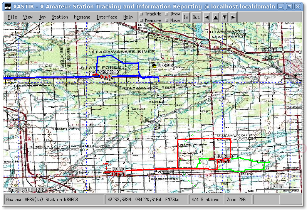Click the 0km/h speed label
Image resolution: width=307 pixels, height=210 pixels.
tap(106, 77)
